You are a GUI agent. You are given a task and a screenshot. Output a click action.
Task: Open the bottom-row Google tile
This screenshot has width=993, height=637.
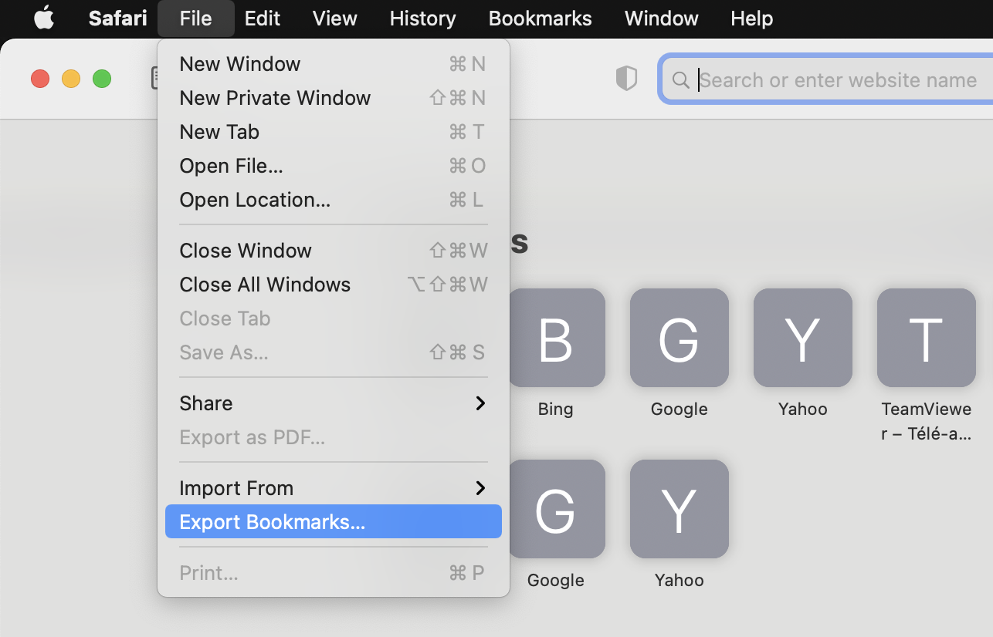click(556, 509)
